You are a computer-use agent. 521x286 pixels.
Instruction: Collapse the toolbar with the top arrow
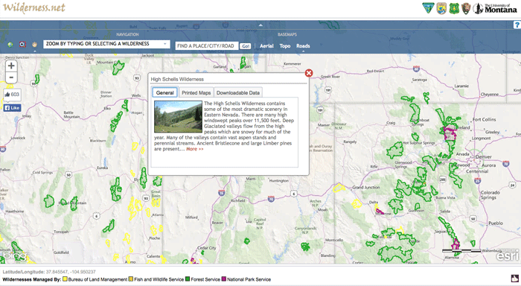(x=260, y=25)
